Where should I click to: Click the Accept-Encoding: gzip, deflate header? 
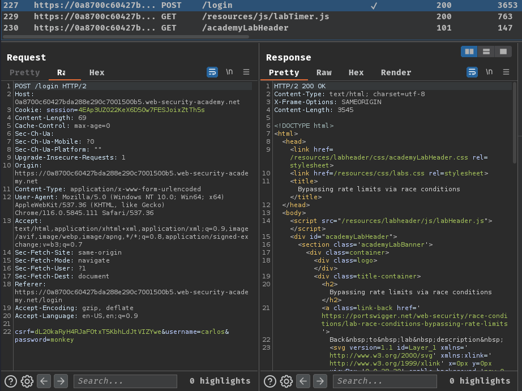(x=74, y=308)
